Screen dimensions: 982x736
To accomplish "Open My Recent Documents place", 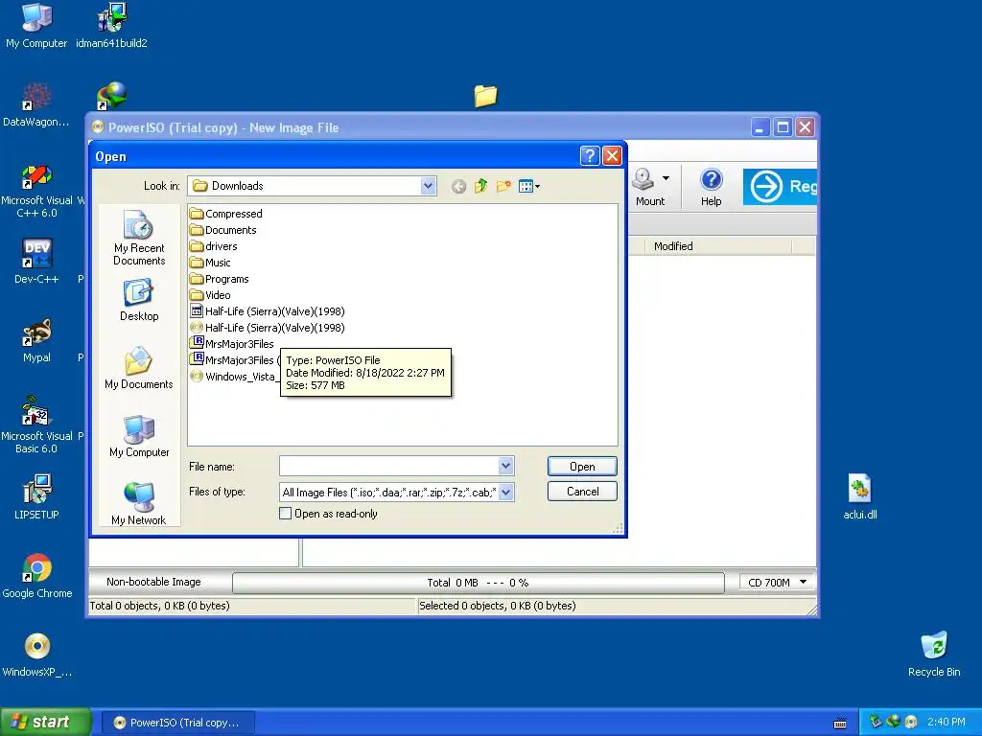I will 139,238.
